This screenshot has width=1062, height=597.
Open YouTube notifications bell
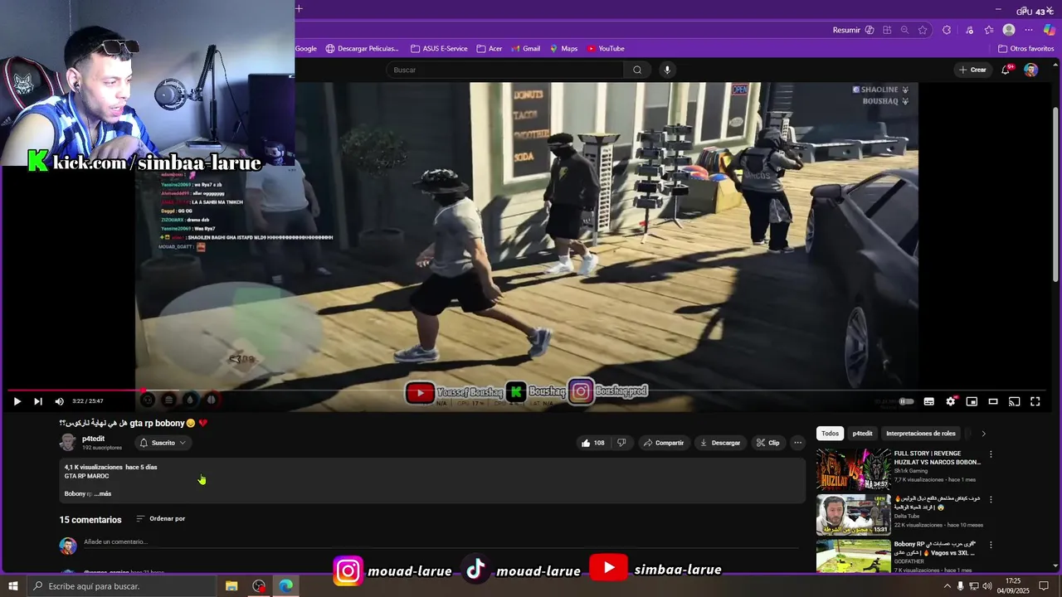pos(1006,70)
